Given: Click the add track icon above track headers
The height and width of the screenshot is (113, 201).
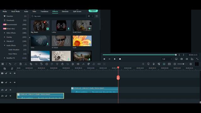Looking at the screenshot, I should (x=5, y=69).
